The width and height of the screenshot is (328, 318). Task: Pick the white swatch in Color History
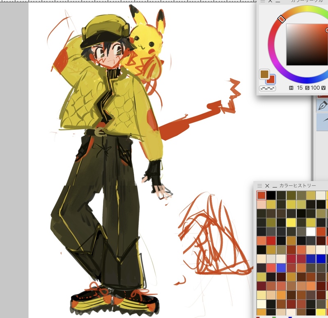point(311,232)
